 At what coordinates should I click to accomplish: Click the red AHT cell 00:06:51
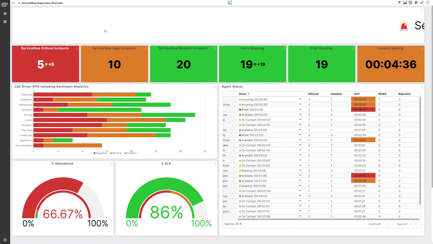(x=363, y=176)
